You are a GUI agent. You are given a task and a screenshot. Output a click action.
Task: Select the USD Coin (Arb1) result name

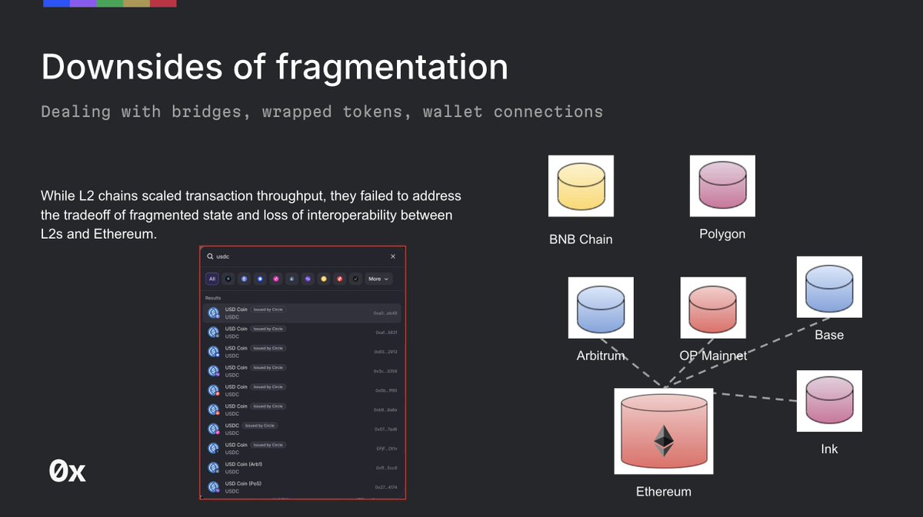point(244,464)
